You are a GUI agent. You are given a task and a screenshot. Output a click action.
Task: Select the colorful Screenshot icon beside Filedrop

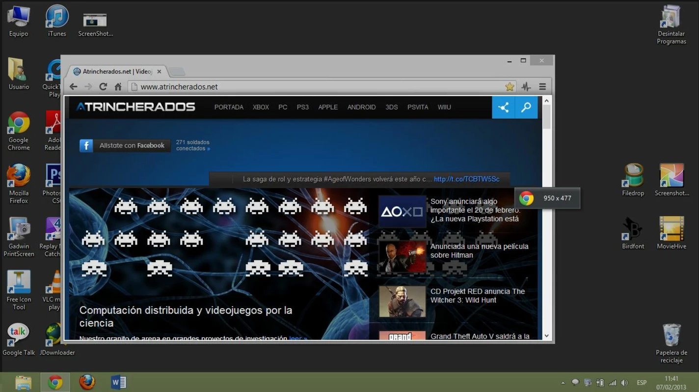pos(672,180)
